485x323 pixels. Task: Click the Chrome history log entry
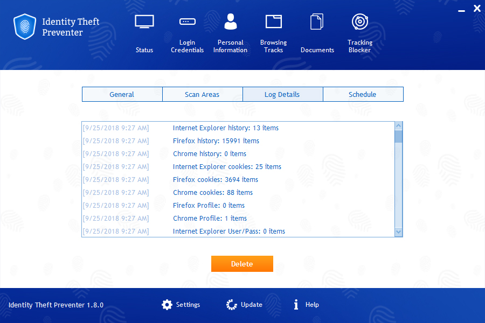click(x=210, y=153)
